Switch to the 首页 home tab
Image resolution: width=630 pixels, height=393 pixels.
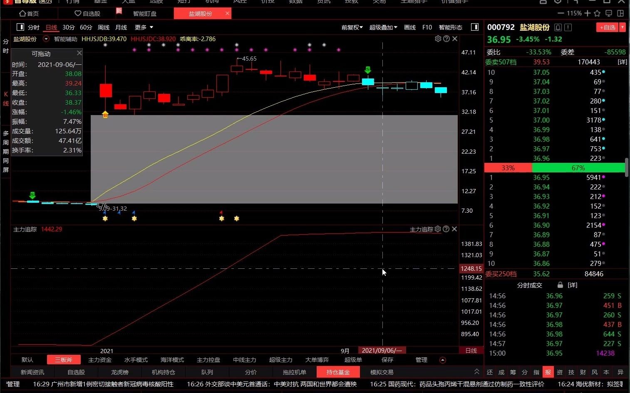pos(29,14)
